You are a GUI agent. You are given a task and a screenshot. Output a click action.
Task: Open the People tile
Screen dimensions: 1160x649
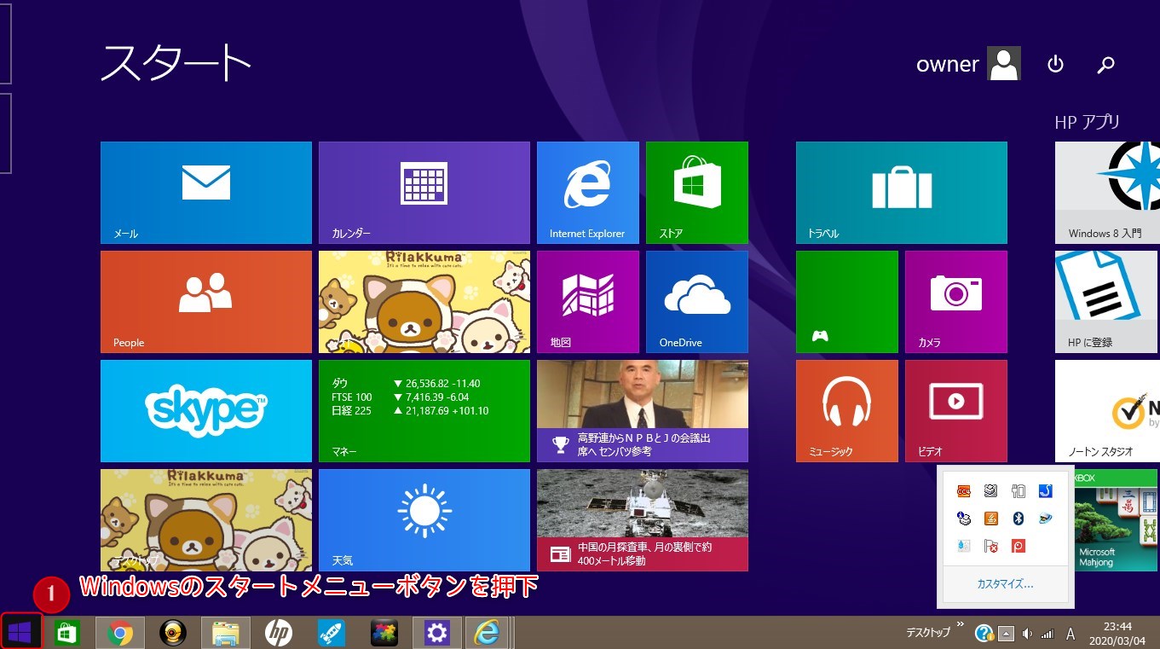(x=206, y=302)
